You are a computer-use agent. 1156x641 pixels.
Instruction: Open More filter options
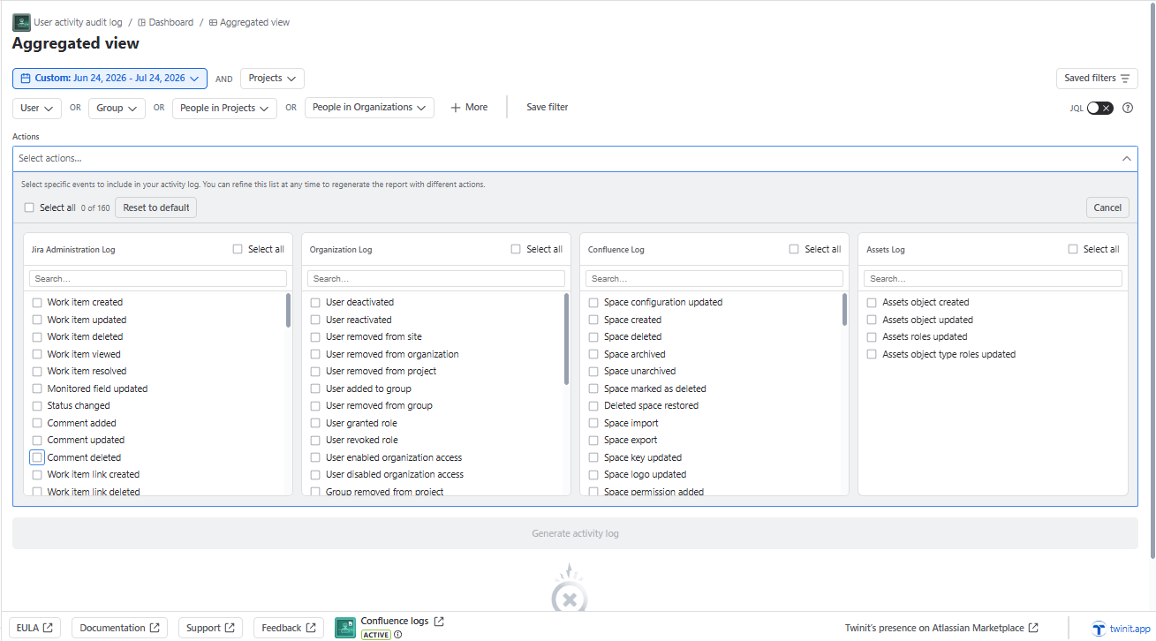tap(469, 108)
